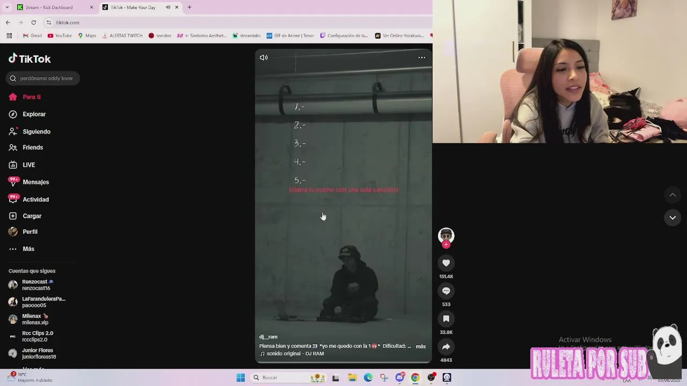The height and width of the screenshot is (386, 687).
Task: Open Mensajes inbox
Action: [x=29, y=182]
